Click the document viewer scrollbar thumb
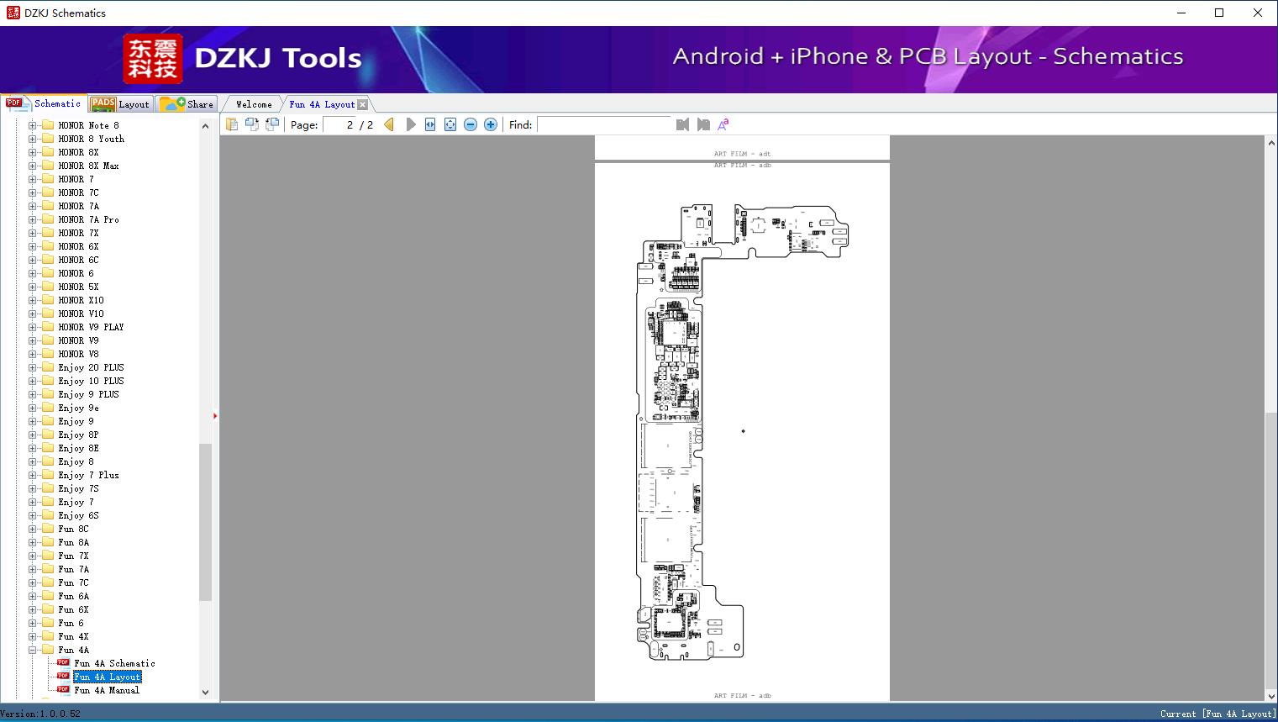Image resolution: width=1278 pixels, height=722 pixels. [1271, 552]
